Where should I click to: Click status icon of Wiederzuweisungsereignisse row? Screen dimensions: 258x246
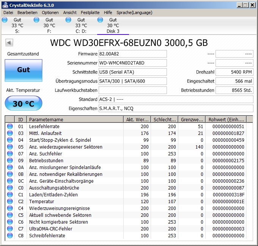(10, 208)
